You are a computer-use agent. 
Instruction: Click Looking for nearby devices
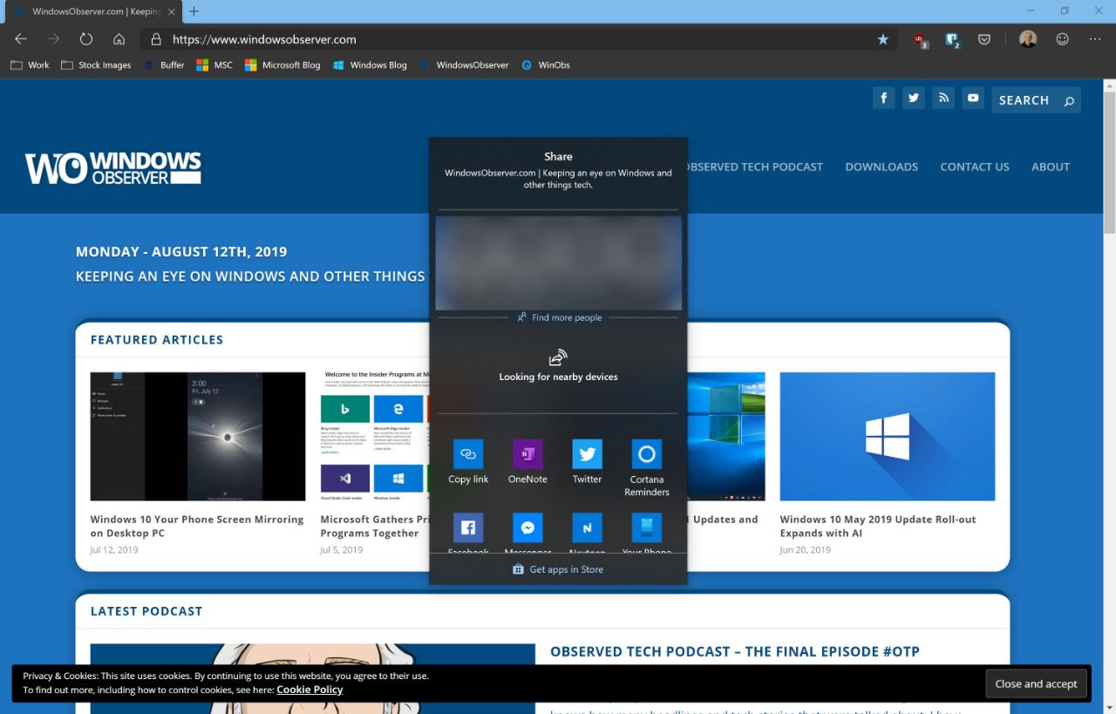(x=558, y=366)
